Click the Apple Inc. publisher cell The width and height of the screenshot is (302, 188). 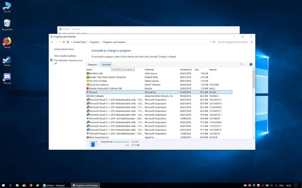pos(150,137)
